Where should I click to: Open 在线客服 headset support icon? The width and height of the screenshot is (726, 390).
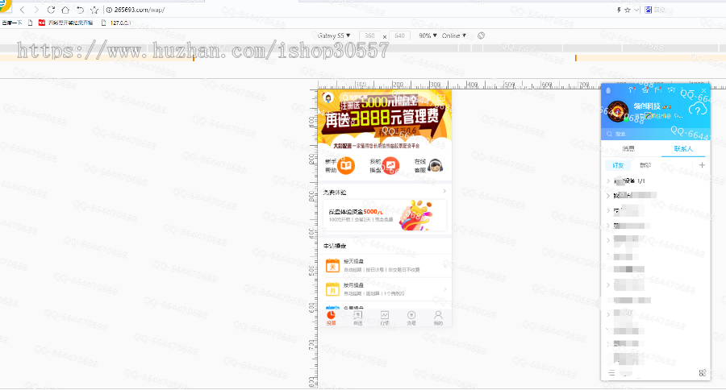(x=436, y=165)
